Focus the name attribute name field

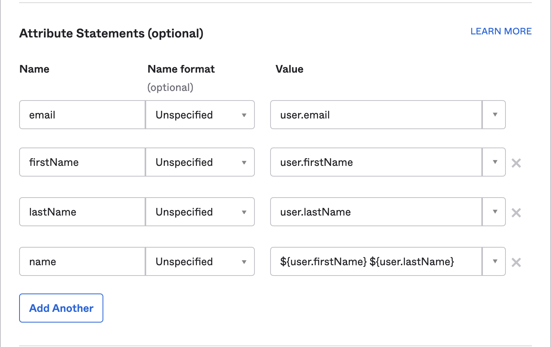82,262
